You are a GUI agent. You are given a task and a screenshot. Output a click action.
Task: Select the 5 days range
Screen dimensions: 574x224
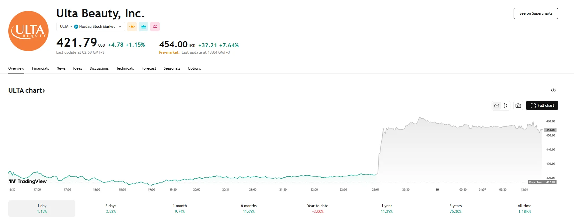tap(111, 208)
